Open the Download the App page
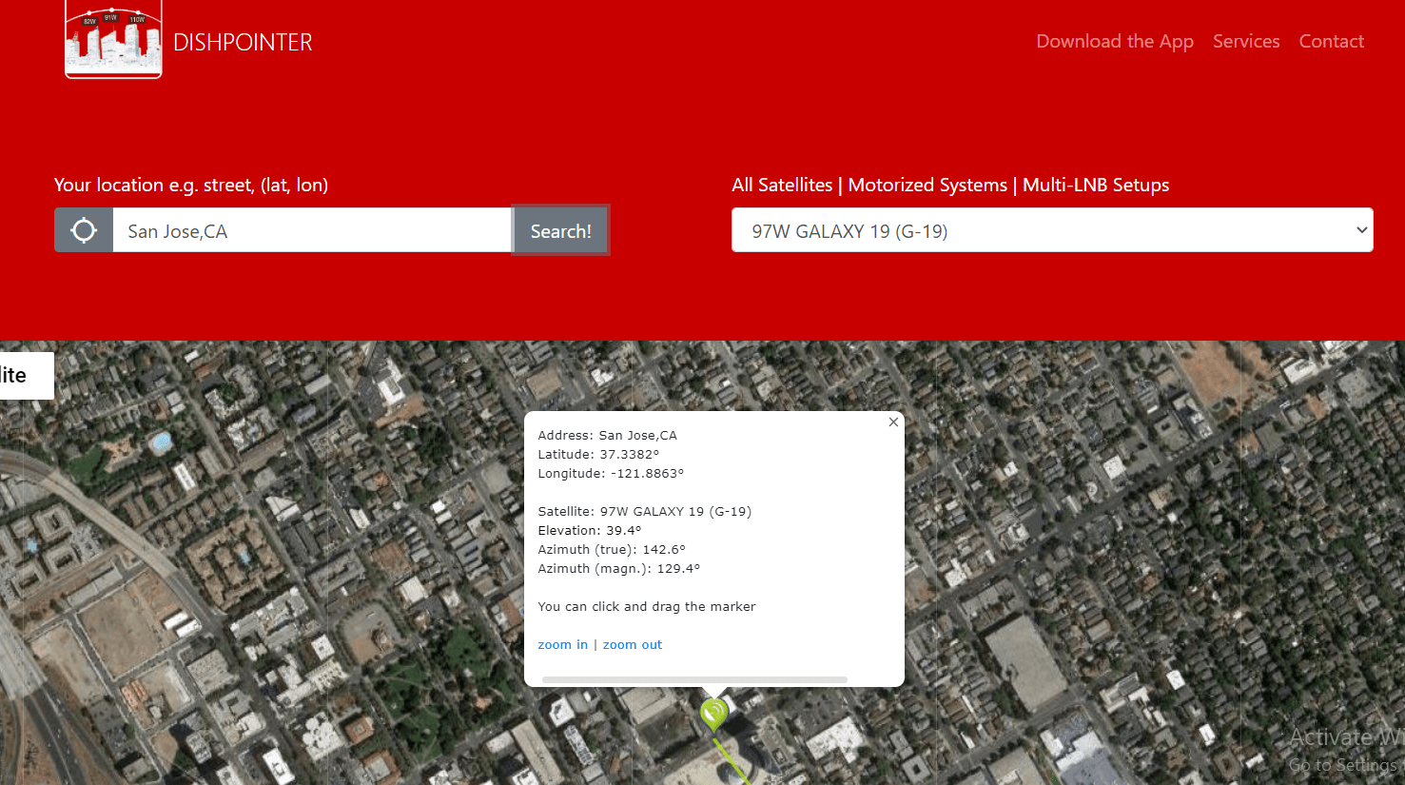Screen dimensions: 1405x785 tap(1114, 42)
